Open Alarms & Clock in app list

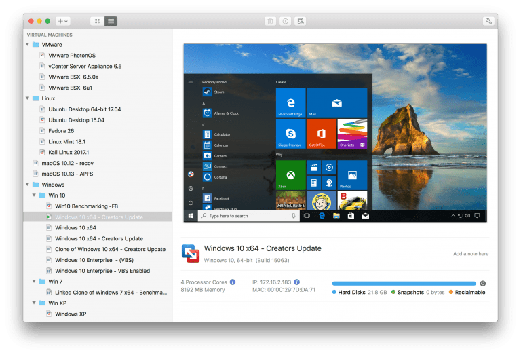(x=221, y=113)
